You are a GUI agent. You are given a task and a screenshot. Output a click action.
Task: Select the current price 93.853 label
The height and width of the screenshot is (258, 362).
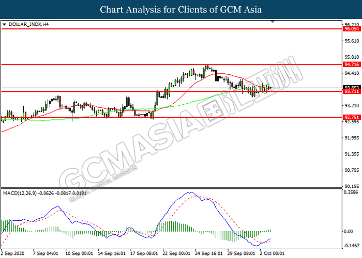(x=351, y=88)
